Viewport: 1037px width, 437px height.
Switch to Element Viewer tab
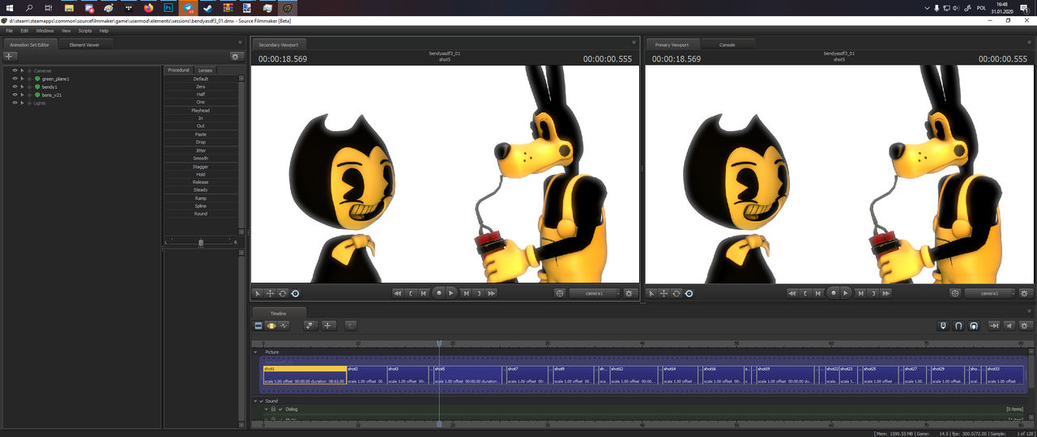(x=84, y=45)
